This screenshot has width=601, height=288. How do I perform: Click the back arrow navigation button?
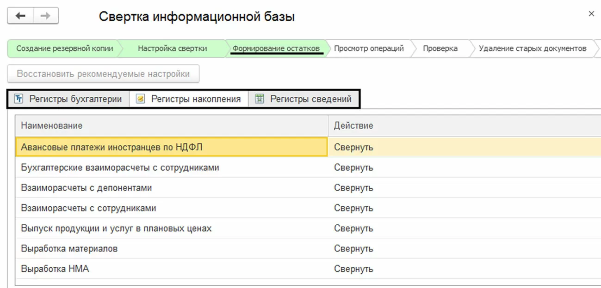click(x=20, y=16)
